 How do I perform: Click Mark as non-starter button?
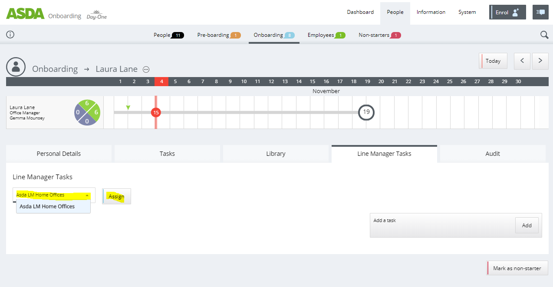pos(517,268)
